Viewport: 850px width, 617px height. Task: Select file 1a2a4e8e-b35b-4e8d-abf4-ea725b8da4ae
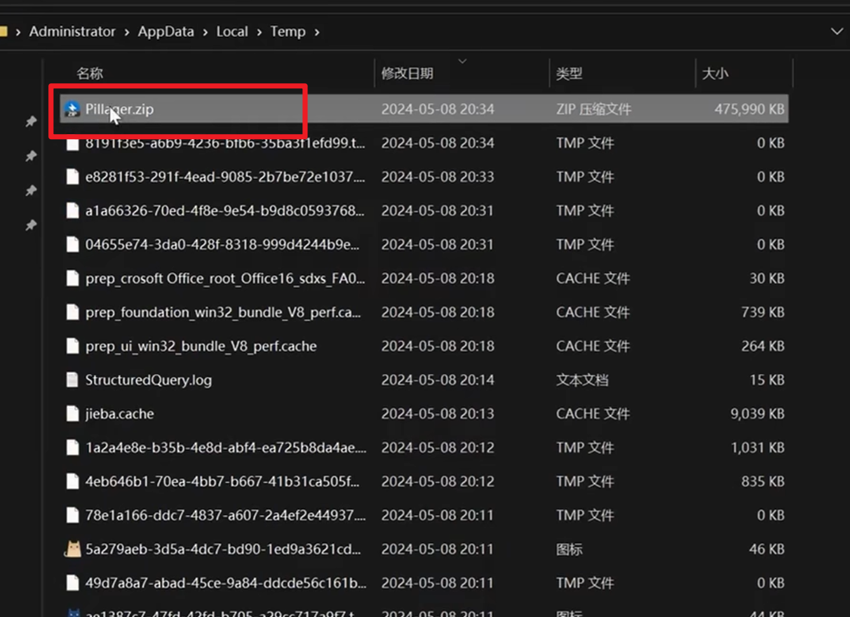[x=226, y=447]
